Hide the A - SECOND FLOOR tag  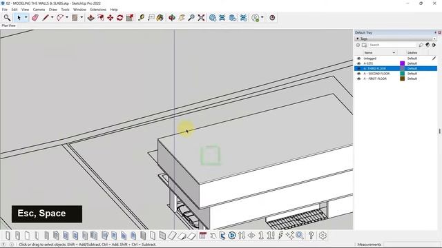coord(358,74)
